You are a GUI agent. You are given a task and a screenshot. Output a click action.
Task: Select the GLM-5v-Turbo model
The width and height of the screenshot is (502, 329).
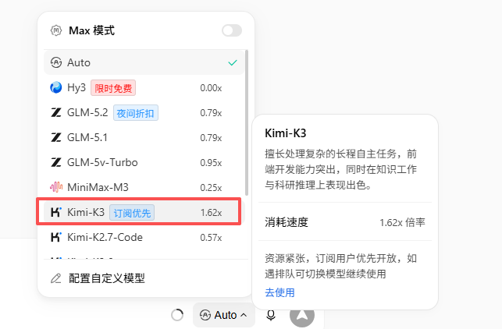[x=144, y=162]
